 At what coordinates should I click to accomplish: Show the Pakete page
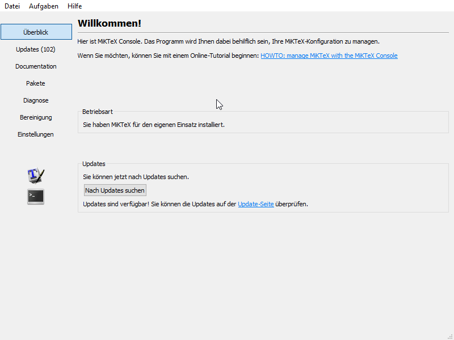[36, 83]
